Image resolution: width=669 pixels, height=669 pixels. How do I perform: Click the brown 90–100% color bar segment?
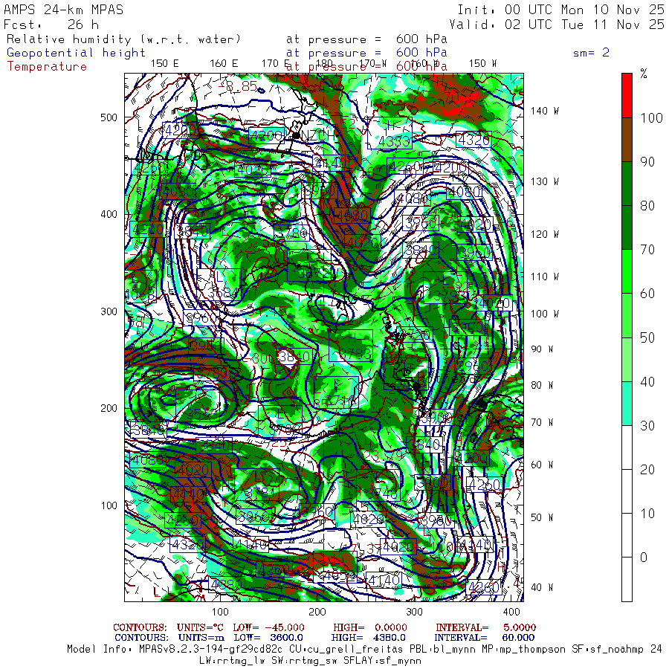(x=627, y=140)
